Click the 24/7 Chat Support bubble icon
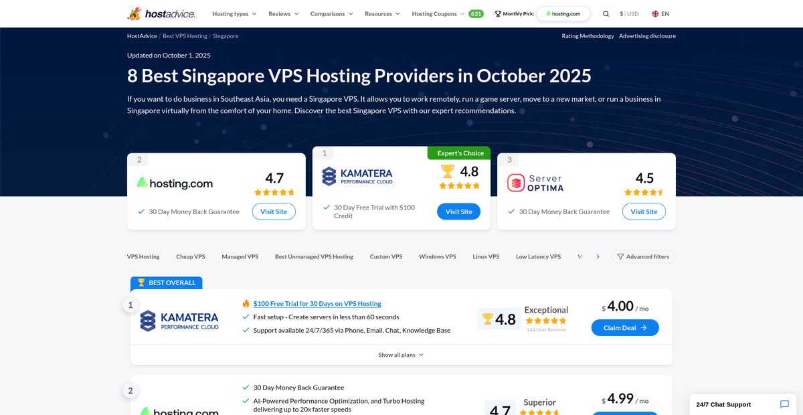Screen dimensions: 803x415 [x=784, y=404]
